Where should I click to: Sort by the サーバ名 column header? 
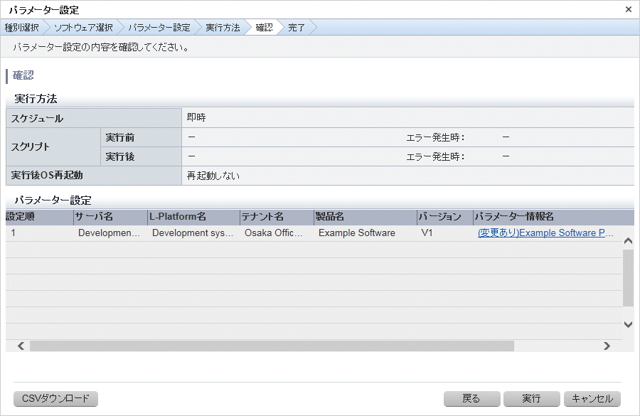110,216
